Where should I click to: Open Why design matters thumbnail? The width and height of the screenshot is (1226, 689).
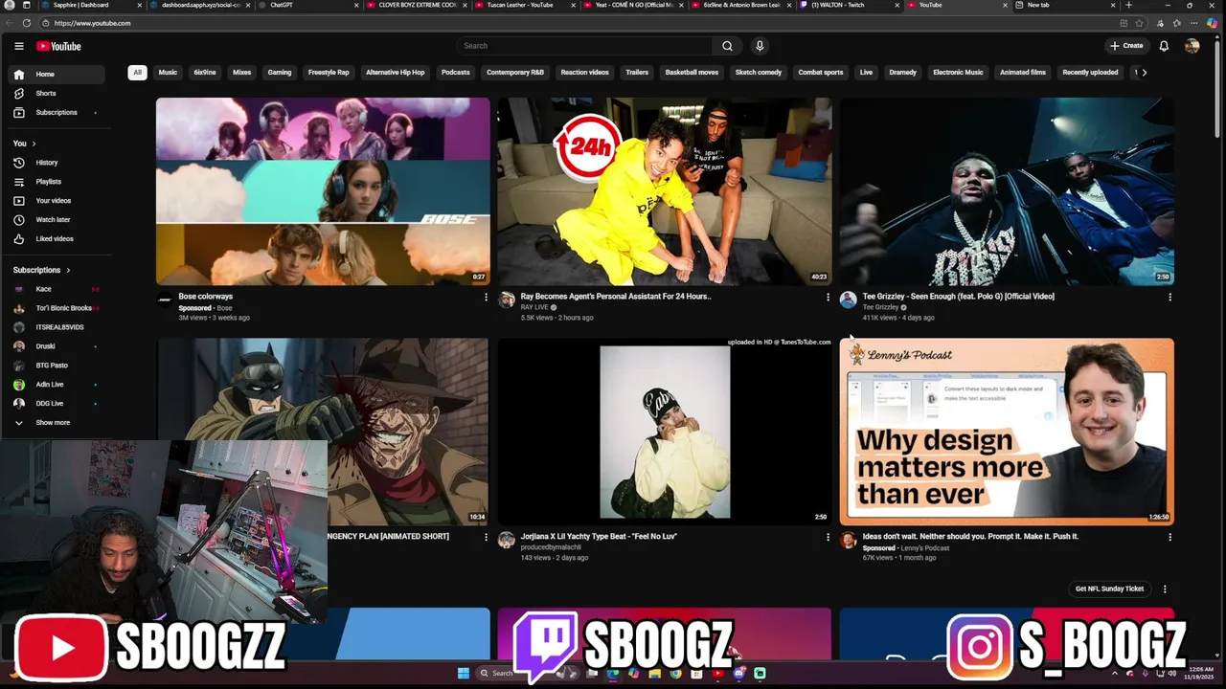1007,432
